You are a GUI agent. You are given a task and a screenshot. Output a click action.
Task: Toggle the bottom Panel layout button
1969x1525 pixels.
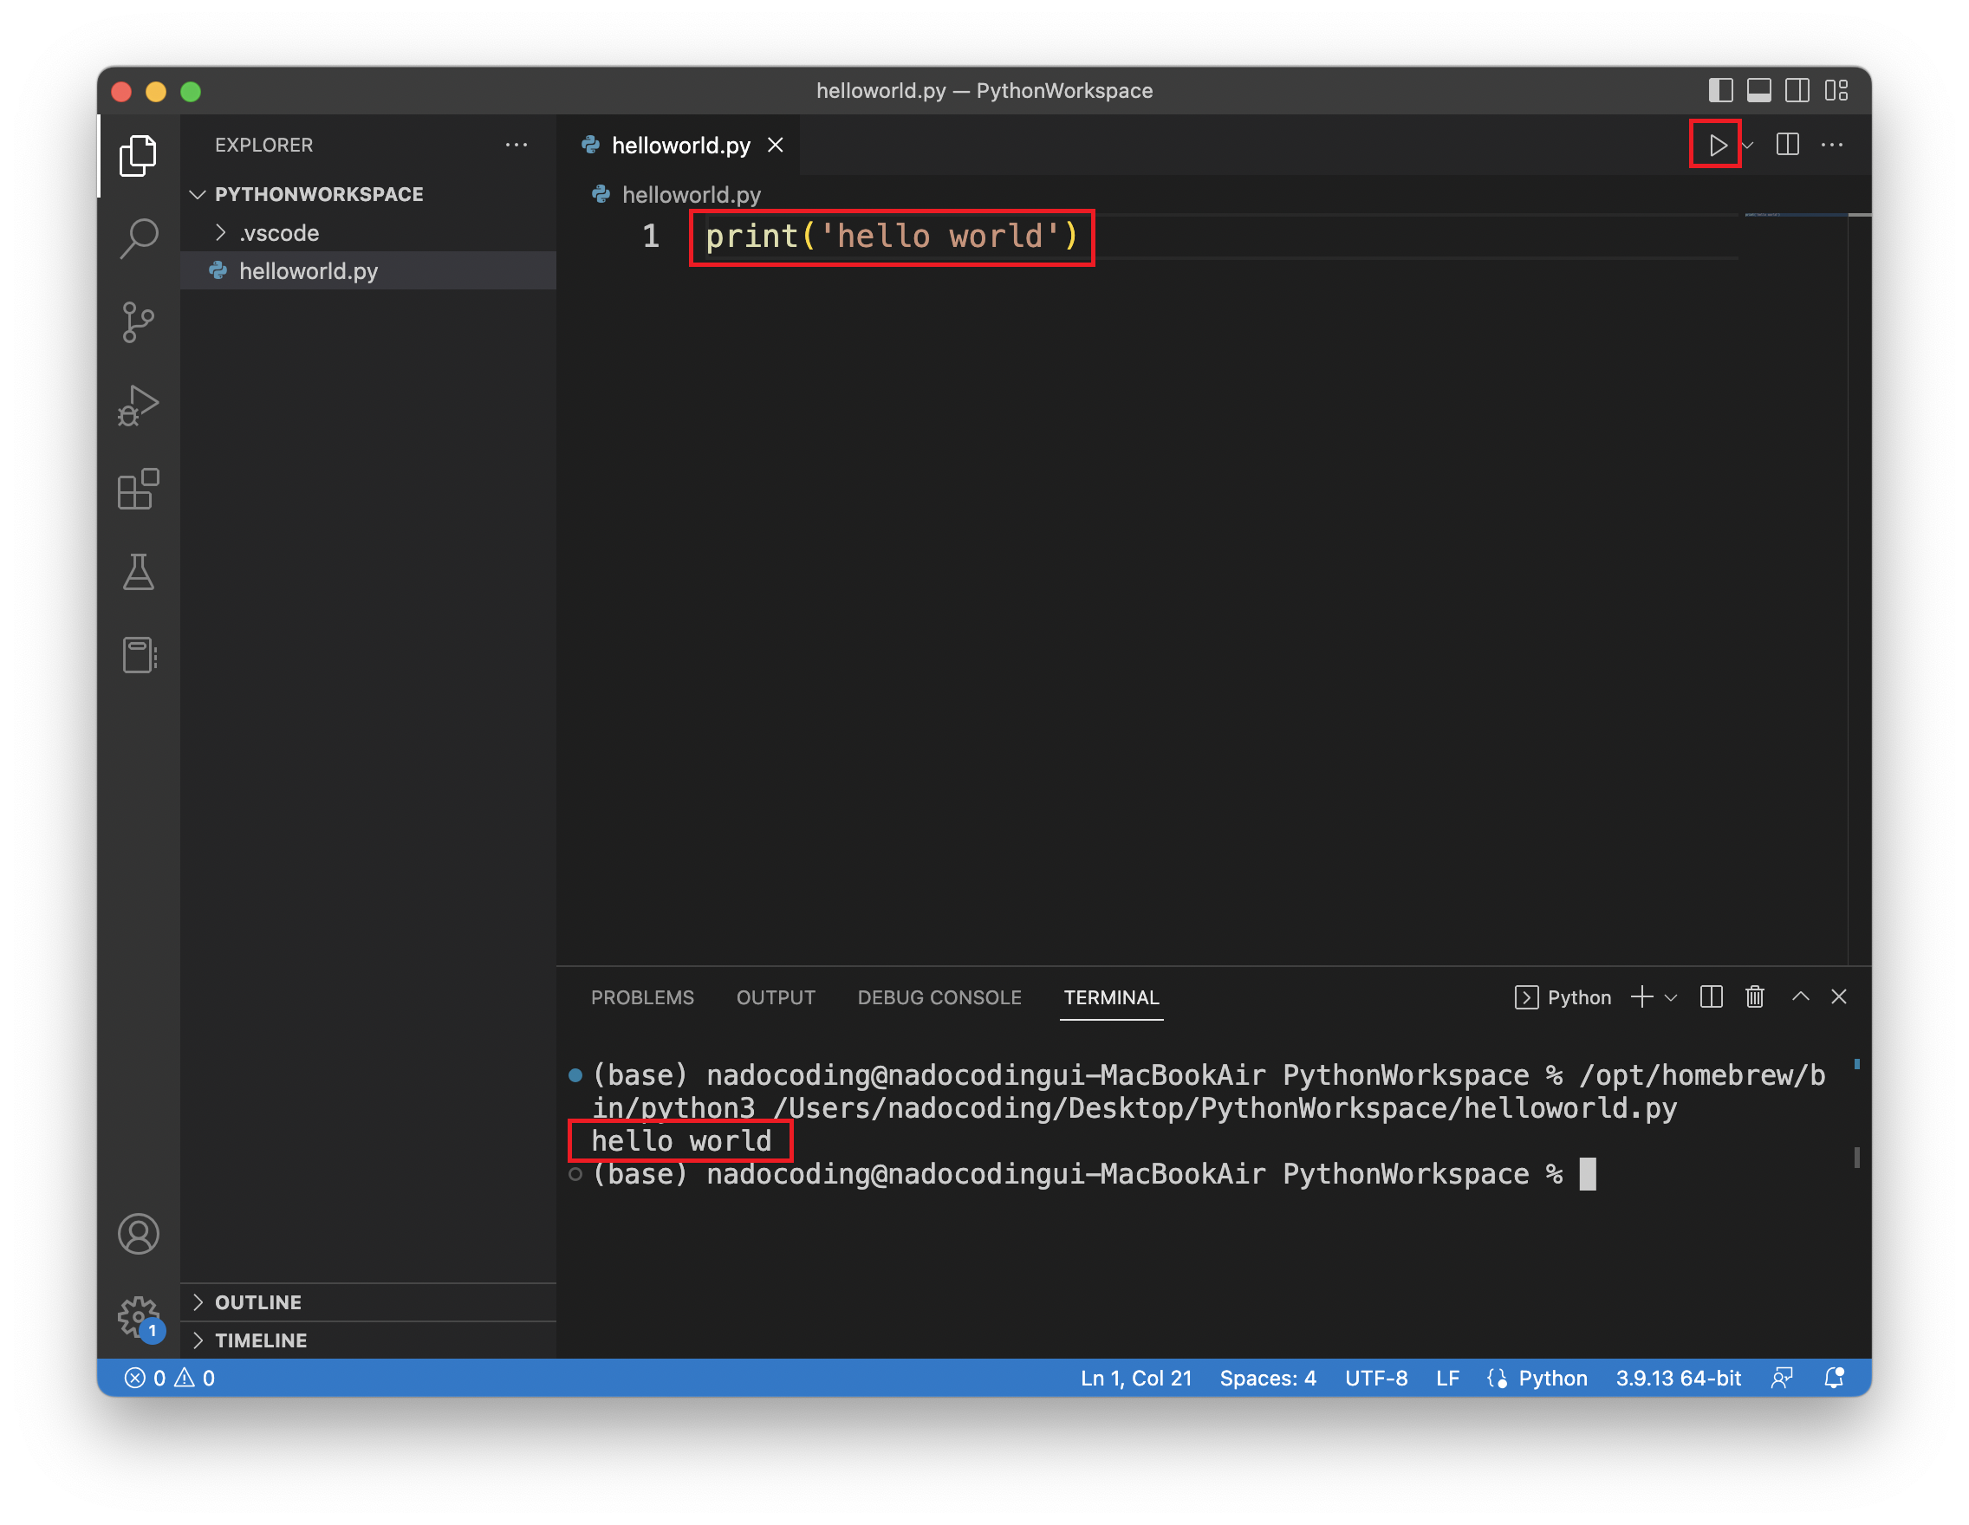tap(1759, 91)
